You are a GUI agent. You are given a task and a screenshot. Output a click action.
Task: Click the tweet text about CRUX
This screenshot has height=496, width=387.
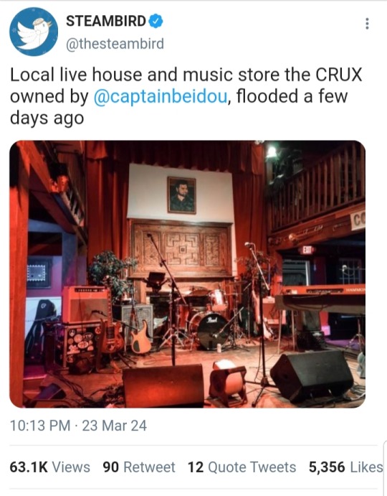pos(186,96)
